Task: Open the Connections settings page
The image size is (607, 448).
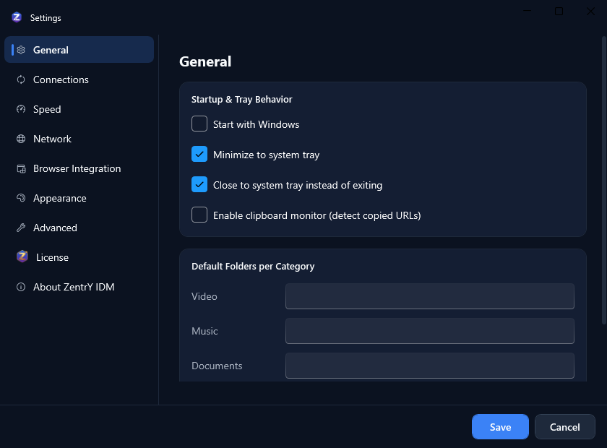Action: click(x=79, y=79)
